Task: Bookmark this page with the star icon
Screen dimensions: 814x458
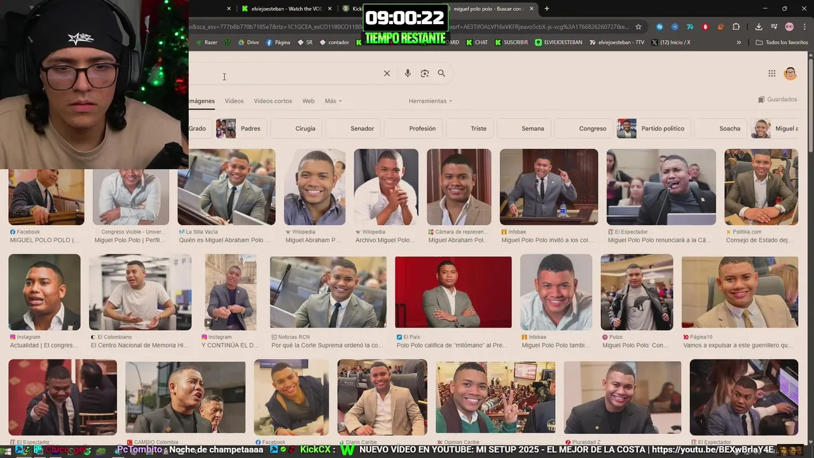Action: click(x=638, y=27)
